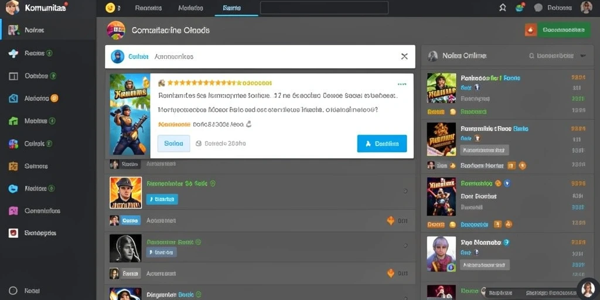Open the officer-avatar thumbnail on the orange background
600x300 pixels.
[x=126, y=192]
